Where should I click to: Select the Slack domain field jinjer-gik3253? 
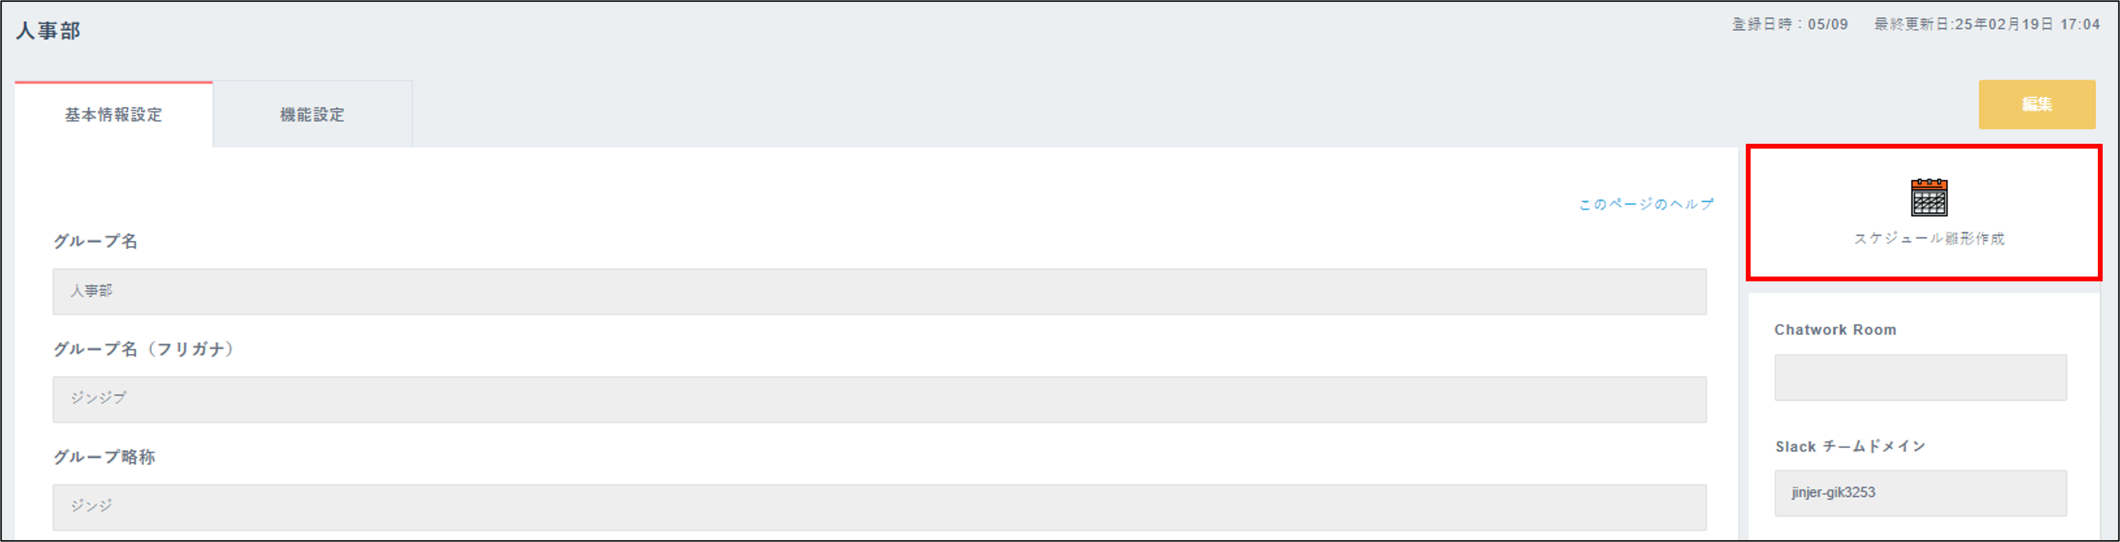(x=1919, y=492)
